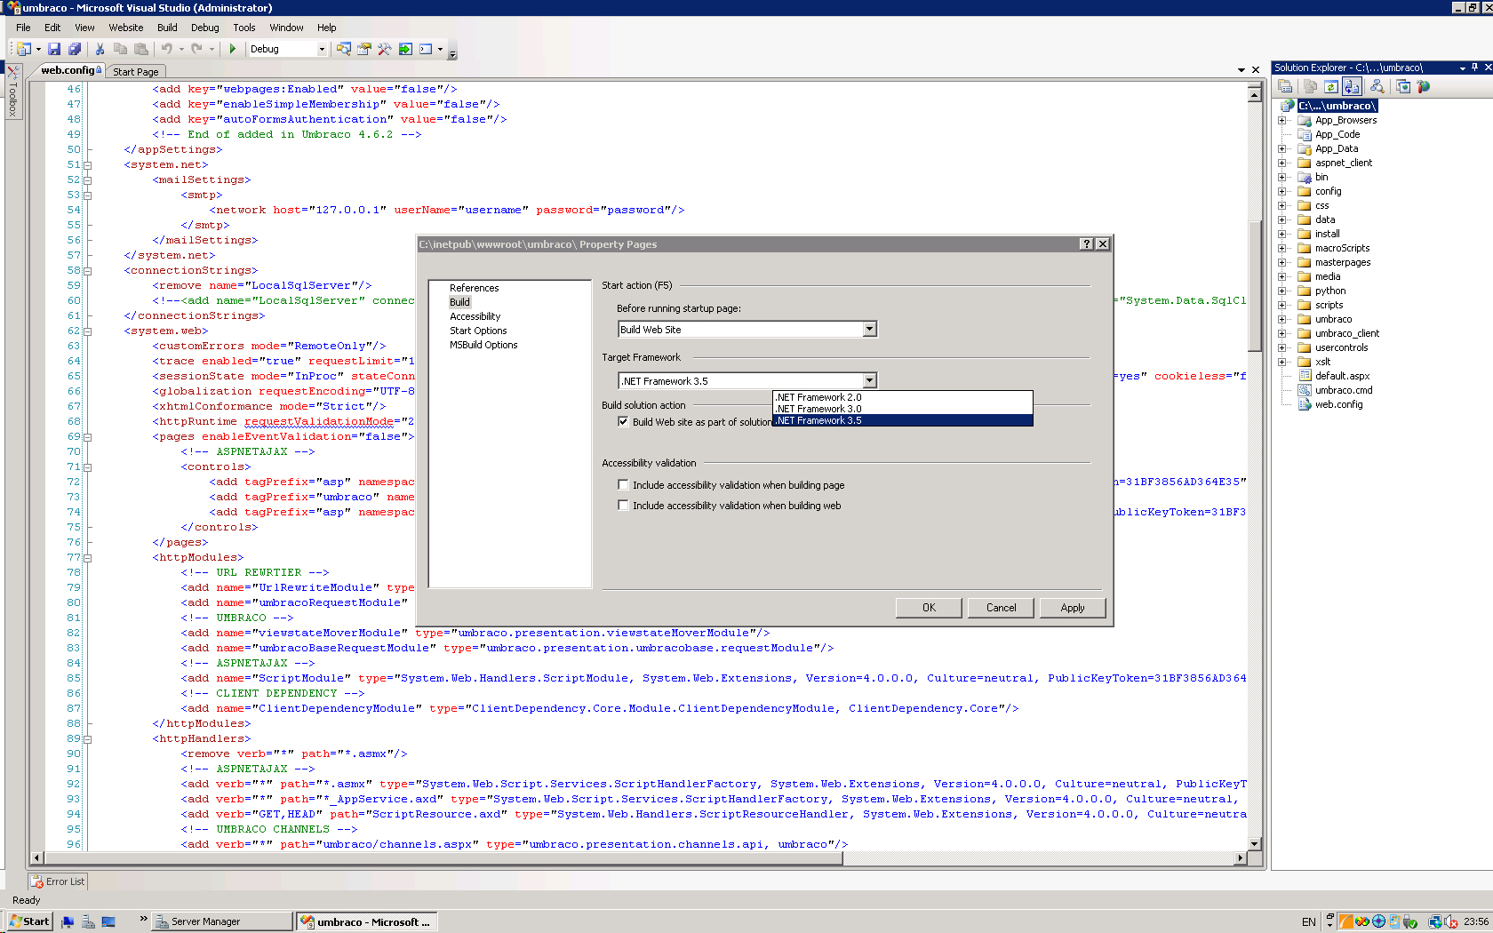Choose .NET Framework 3.5 from list
This screenshot has width=1493, height=933.
tap(903, 420)
